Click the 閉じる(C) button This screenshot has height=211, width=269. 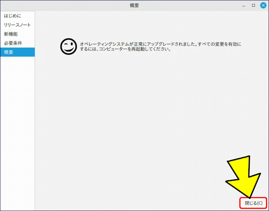(253, 203)
